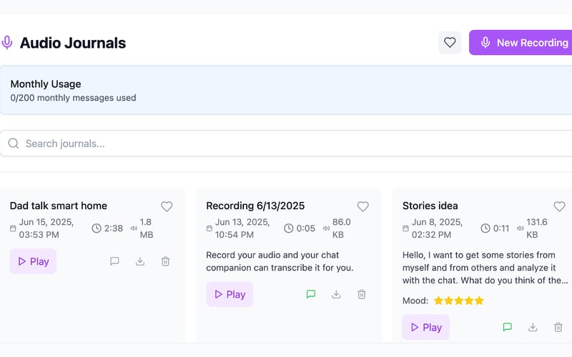Delete the Stories idea journal
The height and width of the screenshot is (357, 572).
[x=558, y=327]
